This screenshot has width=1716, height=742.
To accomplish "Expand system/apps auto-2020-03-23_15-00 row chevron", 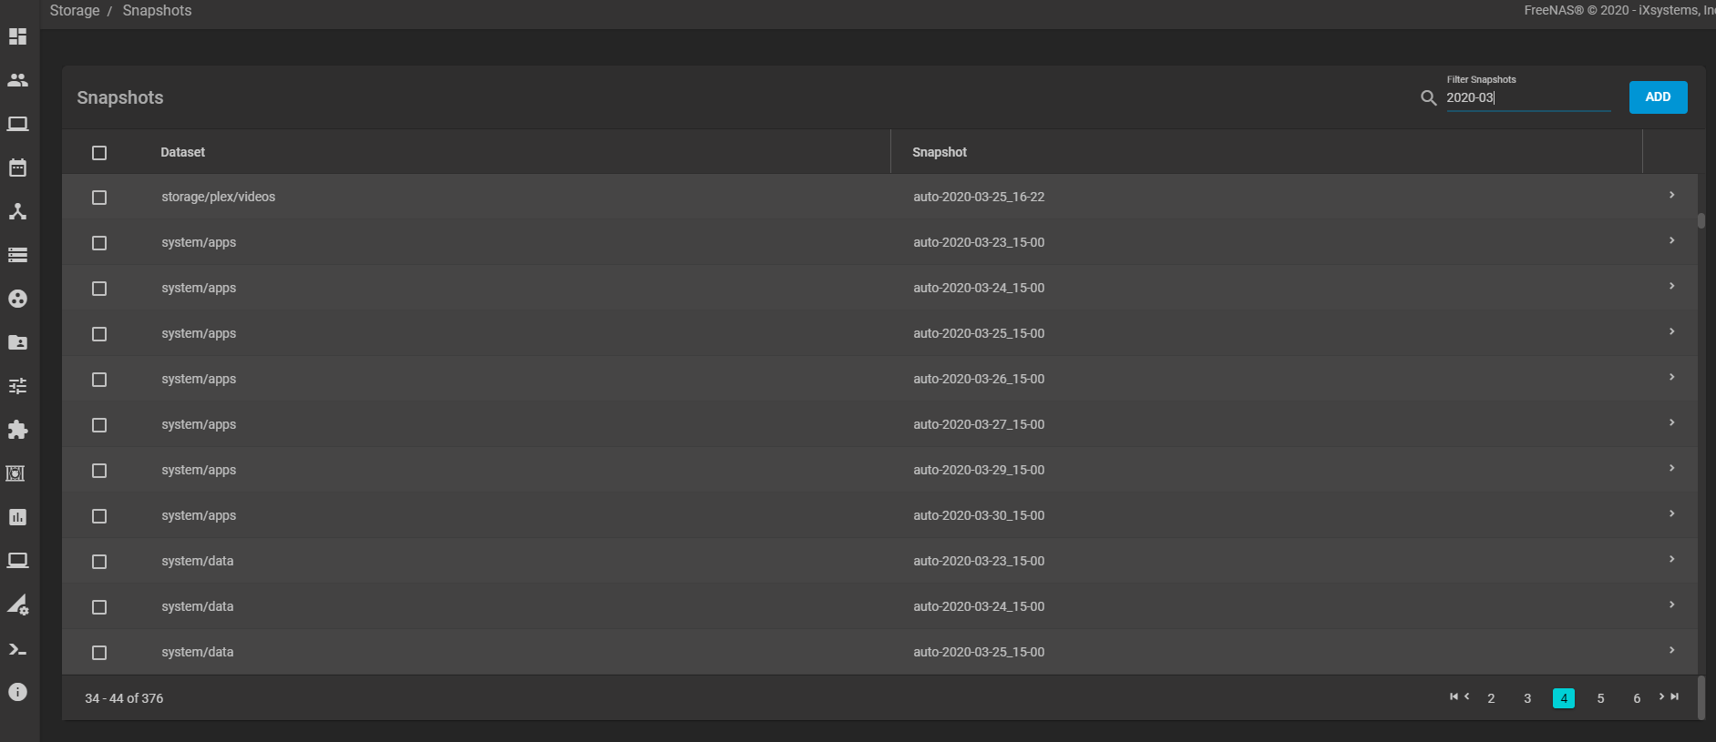I will pyautogui.click(x=1671, y=240).
